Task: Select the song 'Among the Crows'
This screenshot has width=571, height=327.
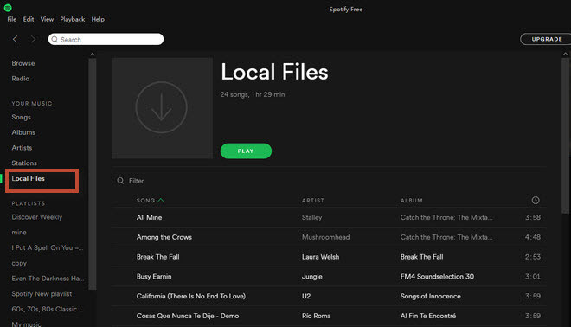Action: point(164,237)
